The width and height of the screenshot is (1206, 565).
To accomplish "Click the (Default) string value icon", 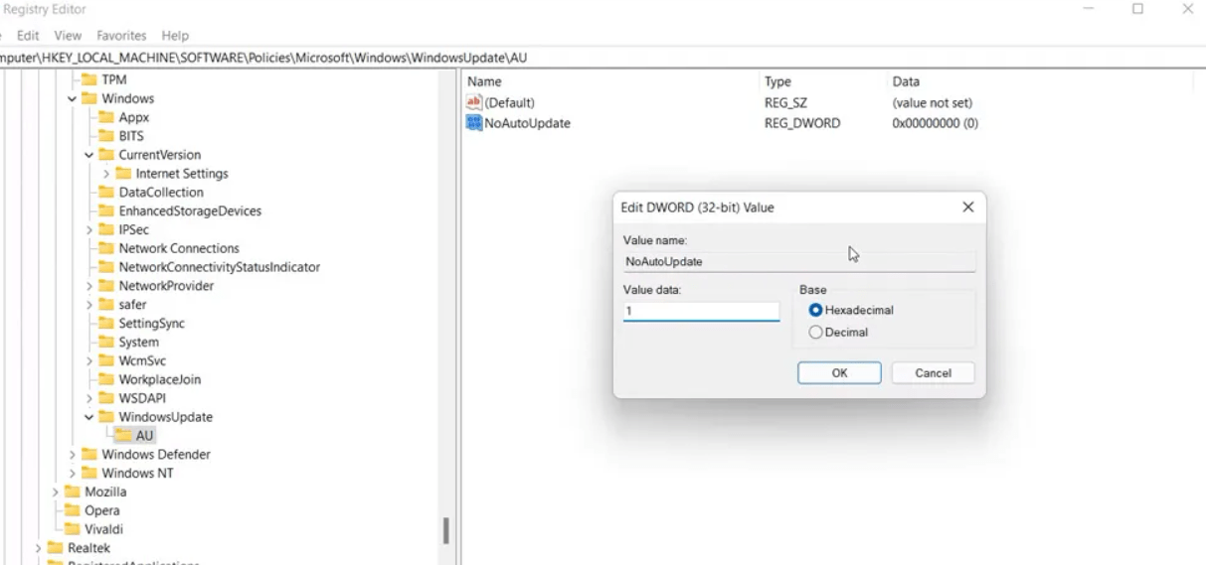I will [x=474, y=102].
